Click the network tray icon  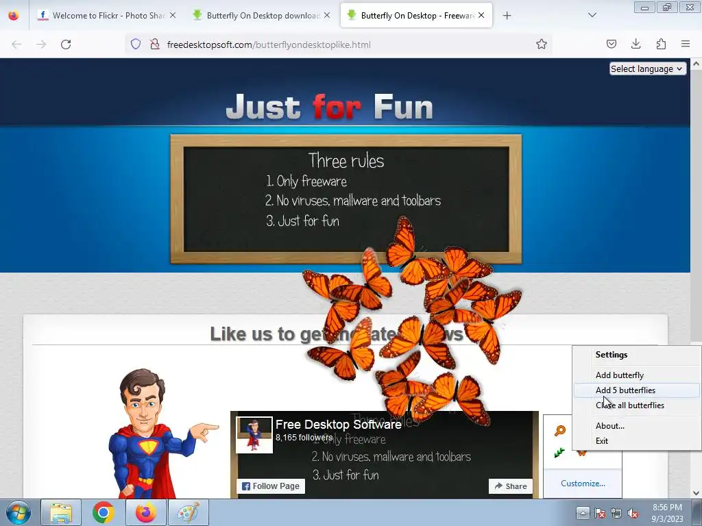616,514
